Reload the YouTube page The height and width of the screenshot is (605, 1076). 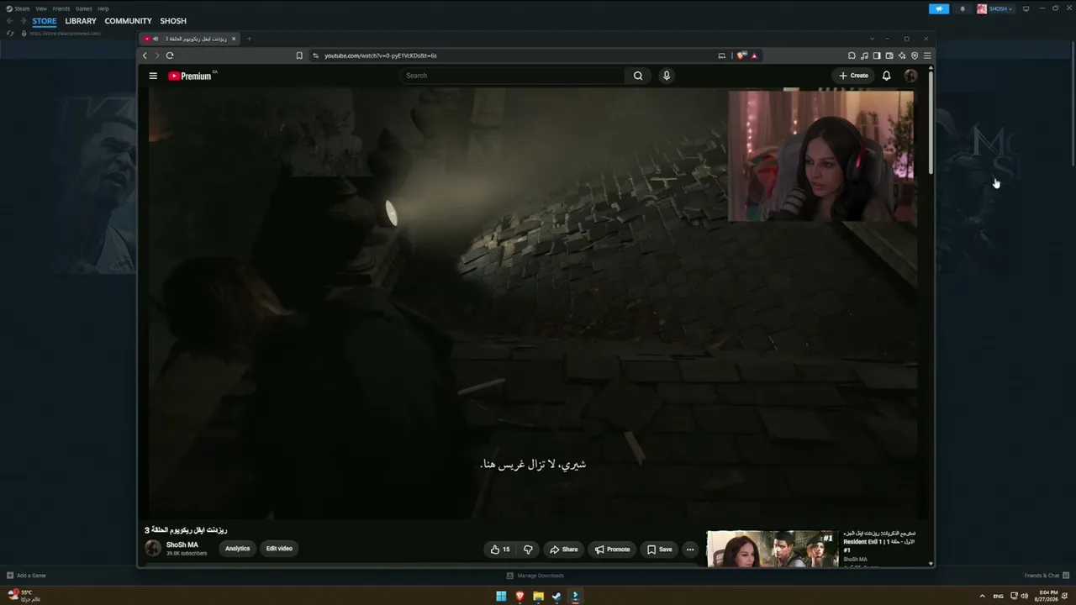coord(170,55)
